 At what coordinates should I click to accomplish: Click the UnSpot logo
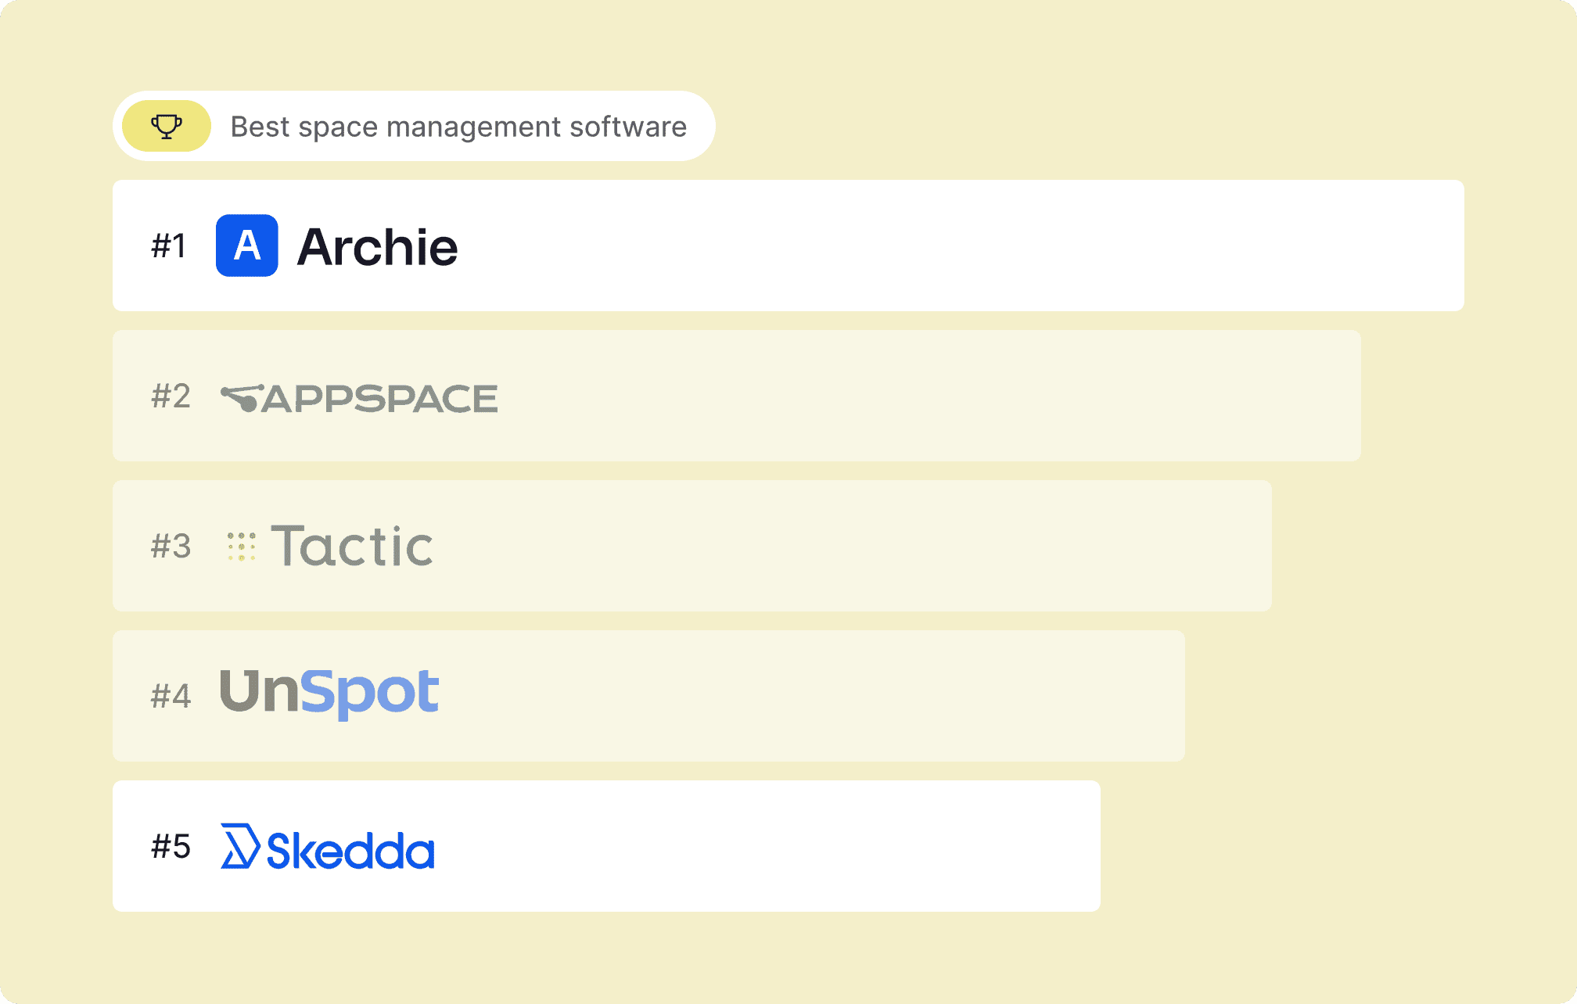click(329, 692)
